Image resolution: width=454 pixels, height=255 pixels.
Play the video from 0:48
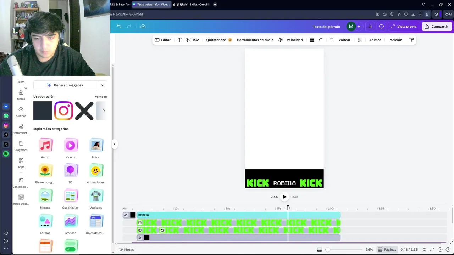coord(284,197)
